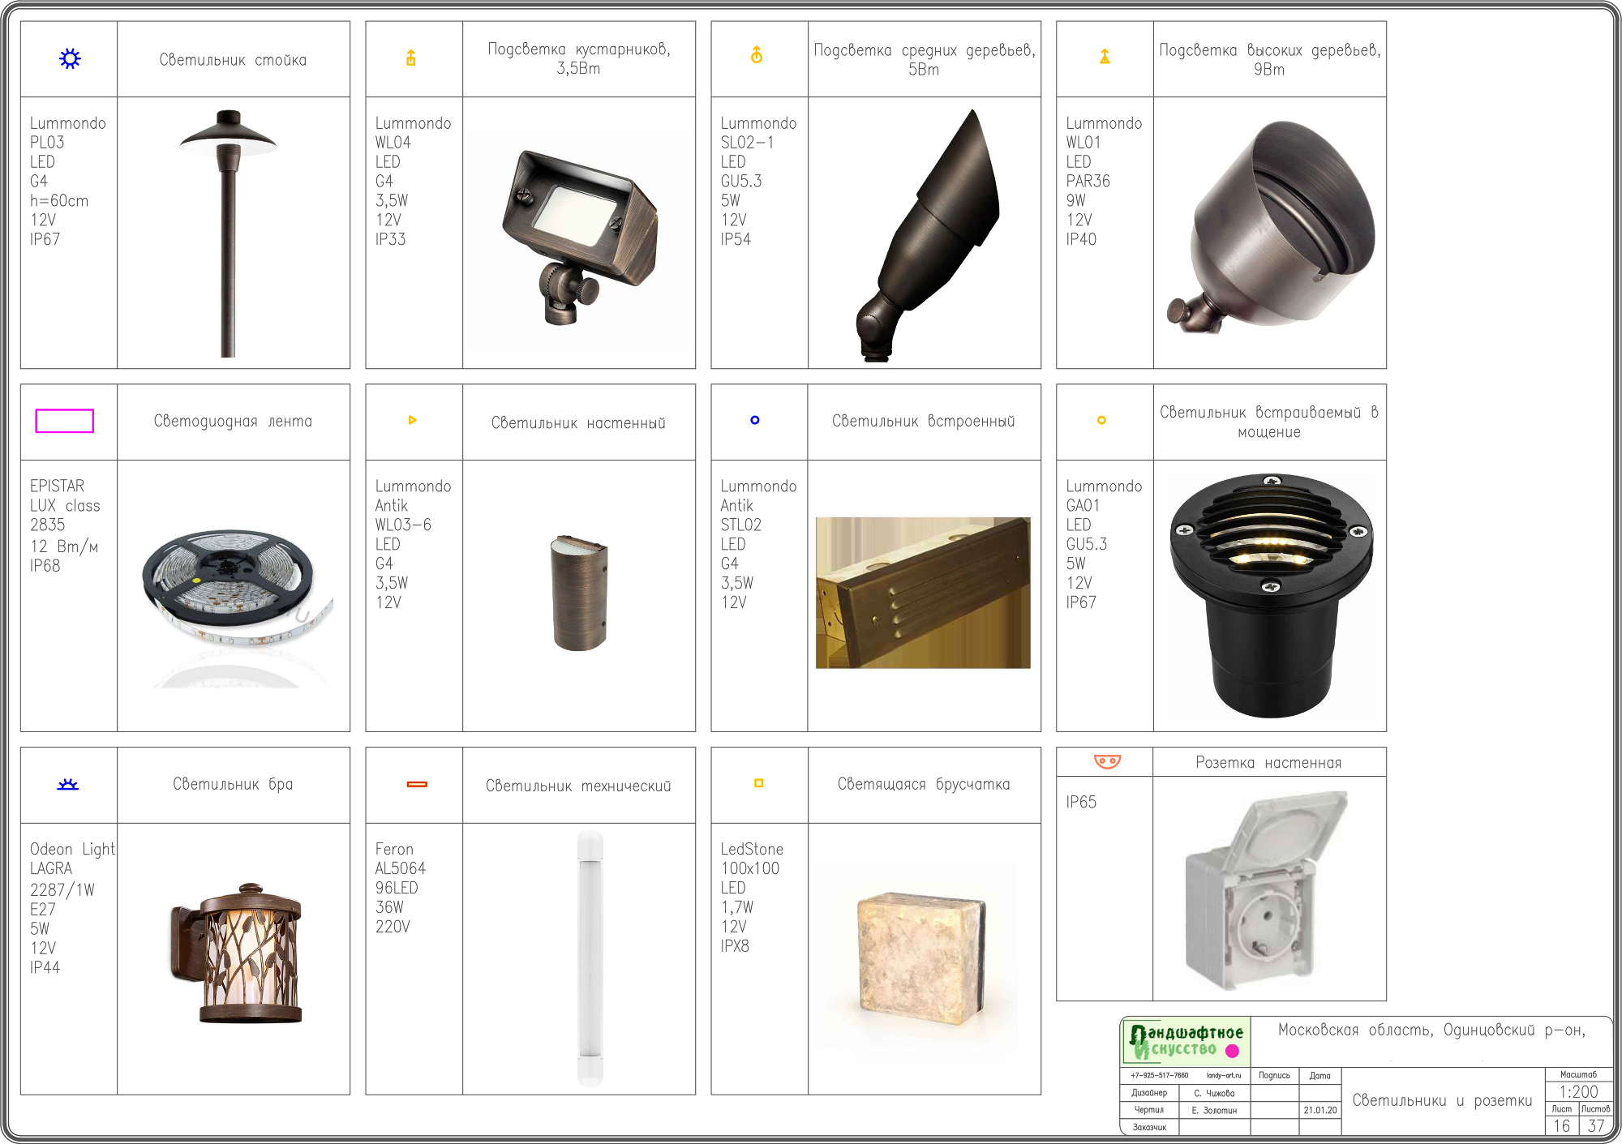This screenshot has height=1144, width=1622.
Task: Click the 'AL5064' model text
Action: pos(400,868)
